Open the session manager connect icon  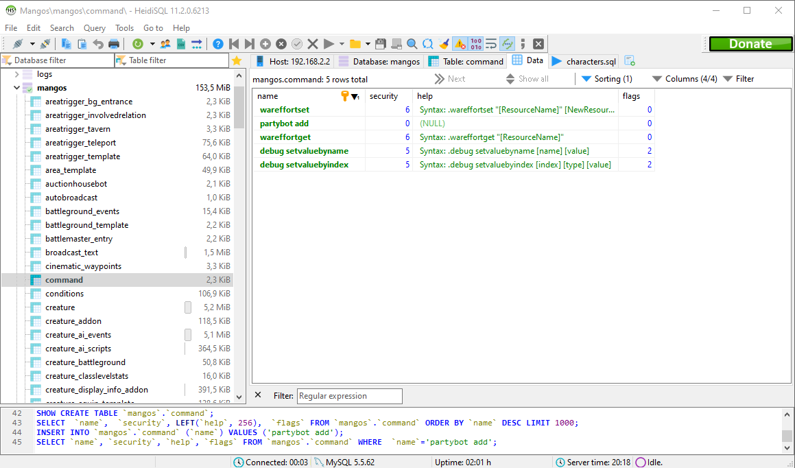click(x=18, y=44)
